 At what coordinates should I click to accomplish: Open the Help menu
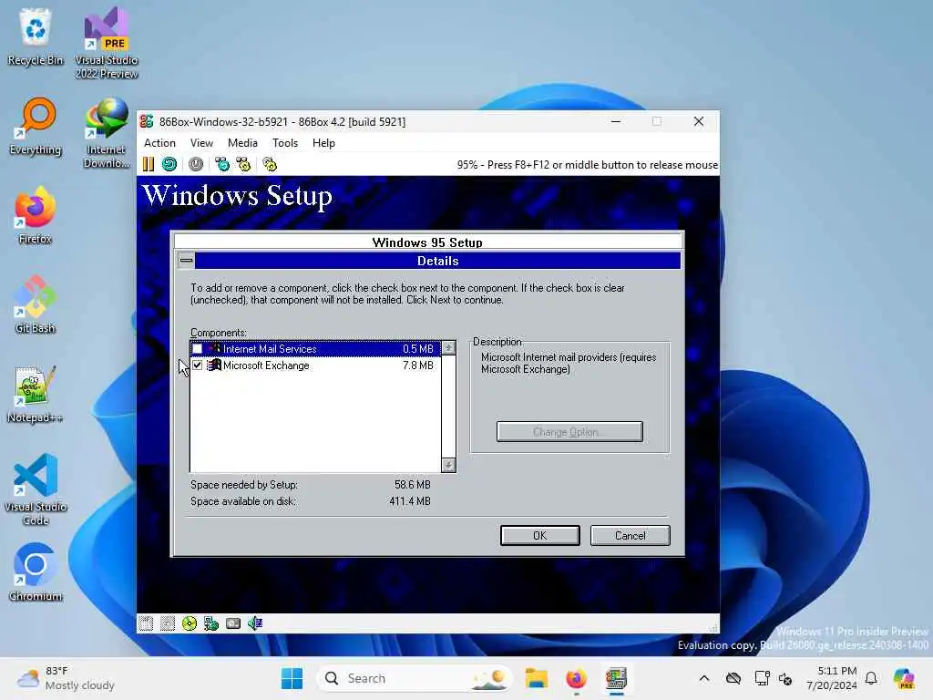click(x=323, y=143)
